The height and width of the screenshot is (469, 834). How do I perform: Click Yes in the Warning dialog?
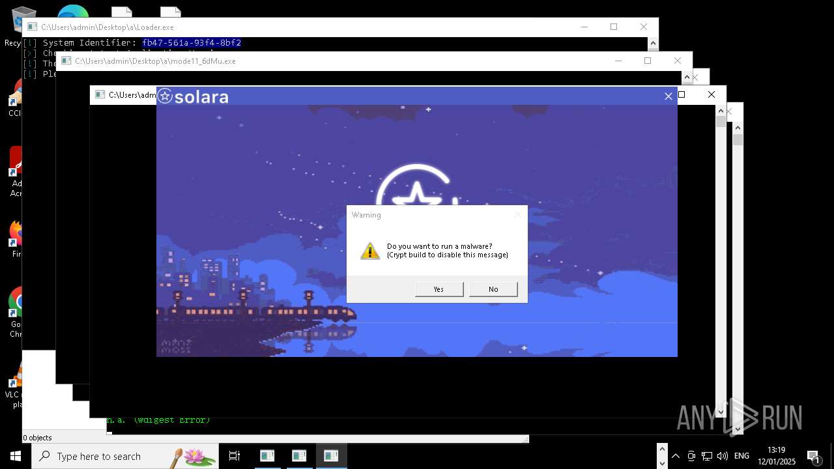tap(439, 289)
